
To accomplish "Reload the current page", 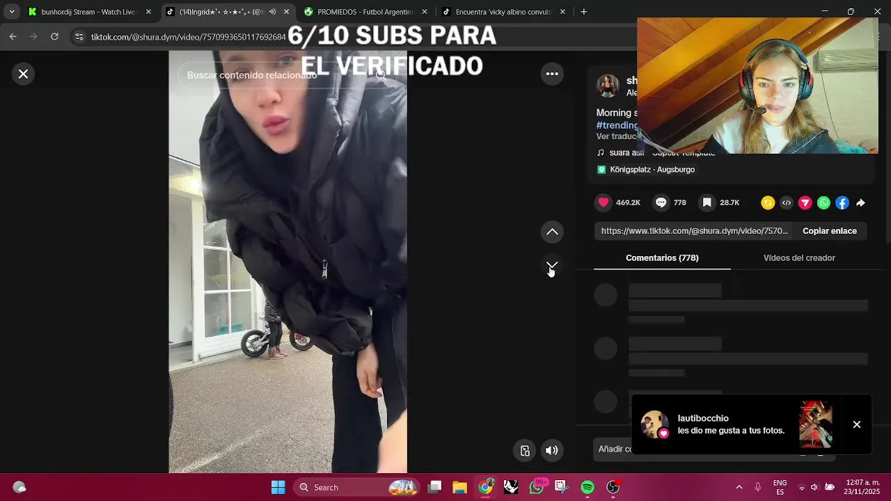I will pyautogui.click(x=54, y=36).
